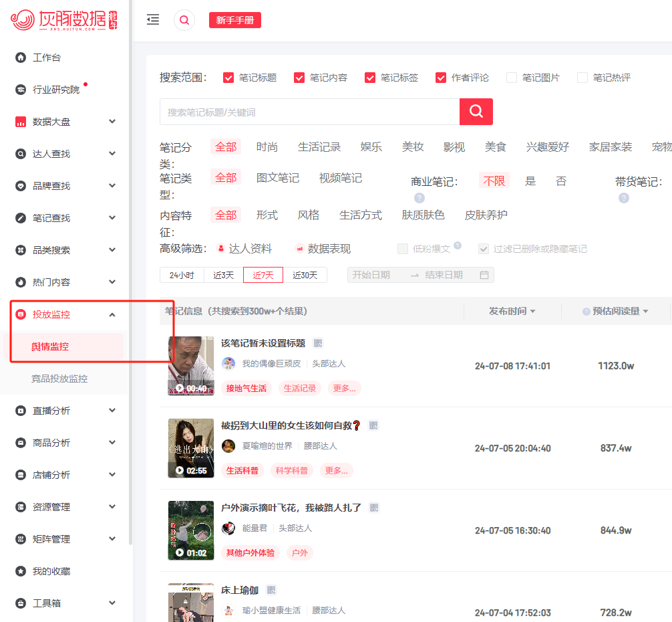
Task: Uncheck the 笔记标题 search scope checkbox
Action: [228, 78]
